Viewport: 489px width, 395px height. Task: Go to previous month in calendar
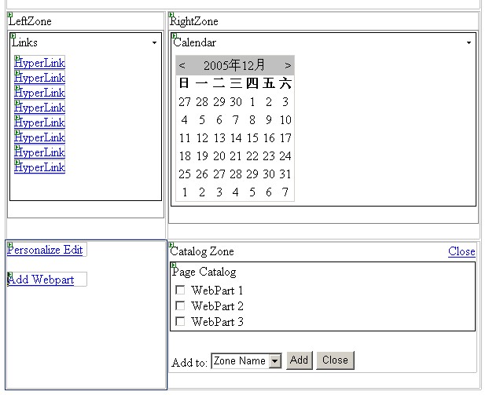pos(182,65)
